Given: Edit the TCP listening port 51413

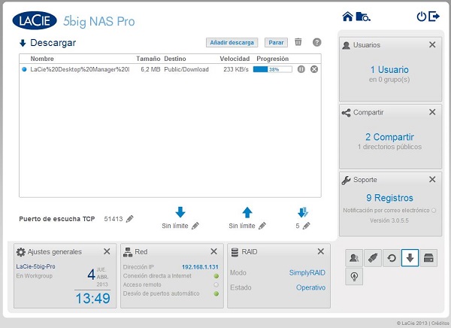Looking at the screenshot, I should click(130, 219).
